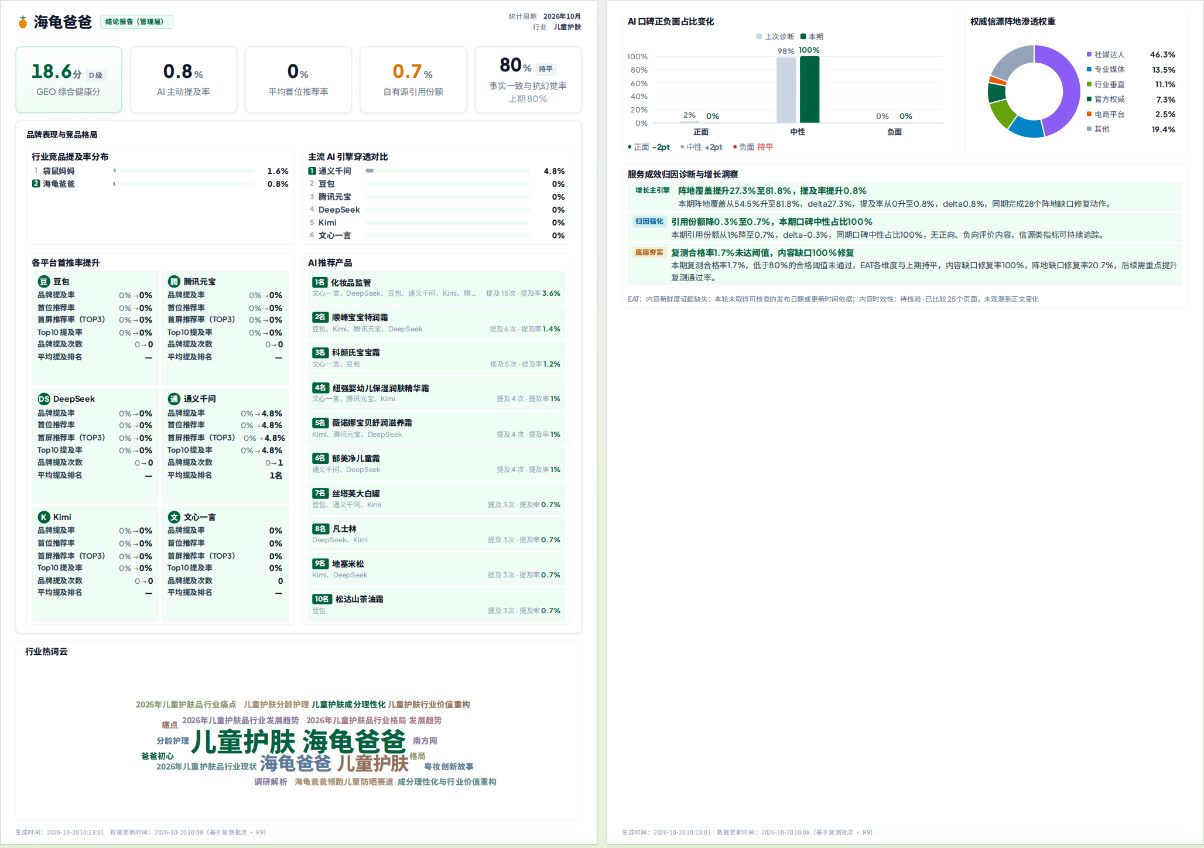Screen dimensions: 1204x848
Task: Click the 文心一言 platform icon
Action: coord(174,517)
